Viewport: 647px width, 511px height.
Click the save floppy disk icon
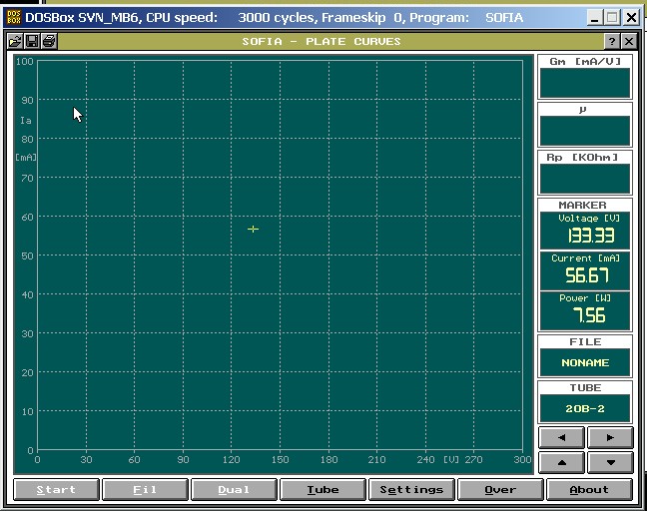point(32,41)
